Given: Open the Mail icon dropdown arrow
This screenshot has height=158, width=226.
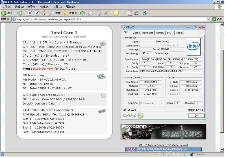Looking at the screenshot, I should [94, 13].
